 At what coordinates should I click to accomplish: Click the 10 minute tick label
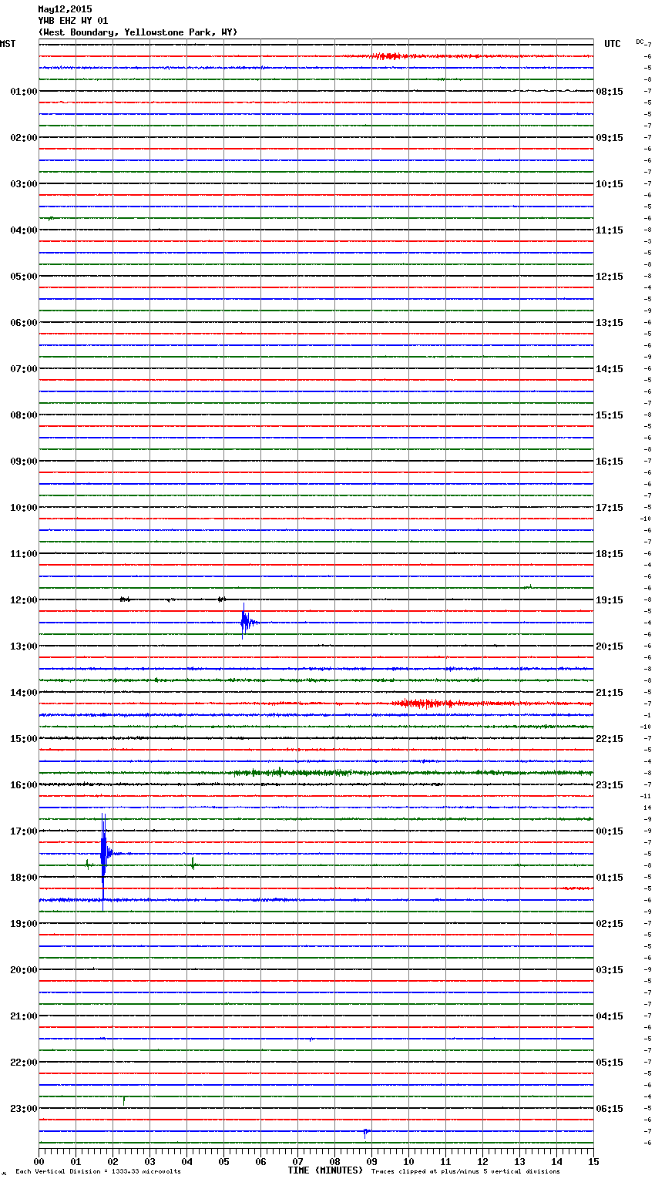click(x=408, y=1161)
